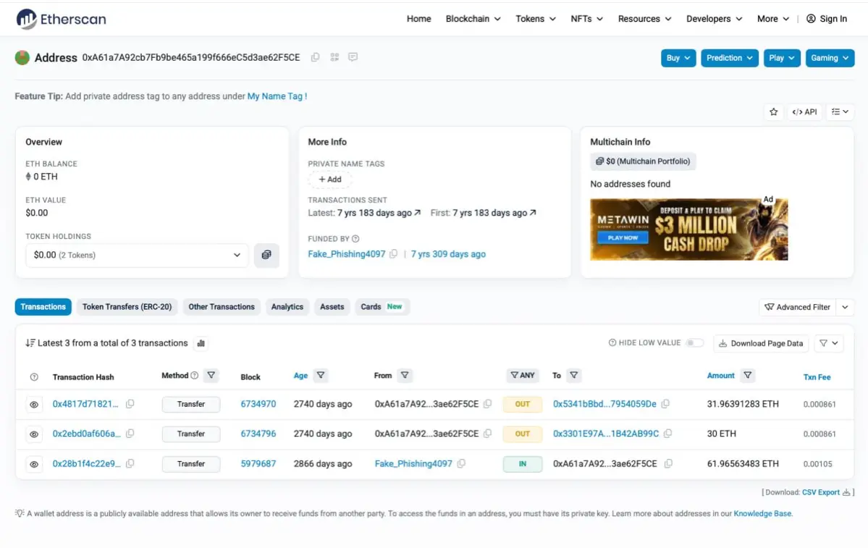The height and width of the screenshot is (548, 868).
Task: Filter by Age funnel icon
Action: pos(321,375)
